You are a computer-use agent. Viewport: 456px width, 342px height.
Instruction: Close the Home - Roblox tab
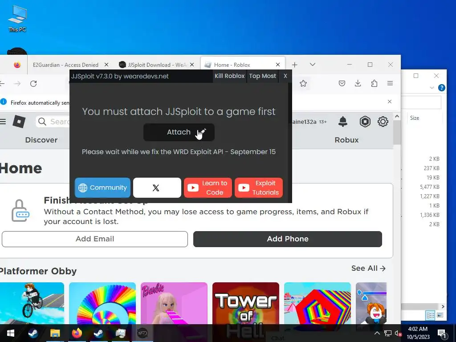tap(278, 65)
